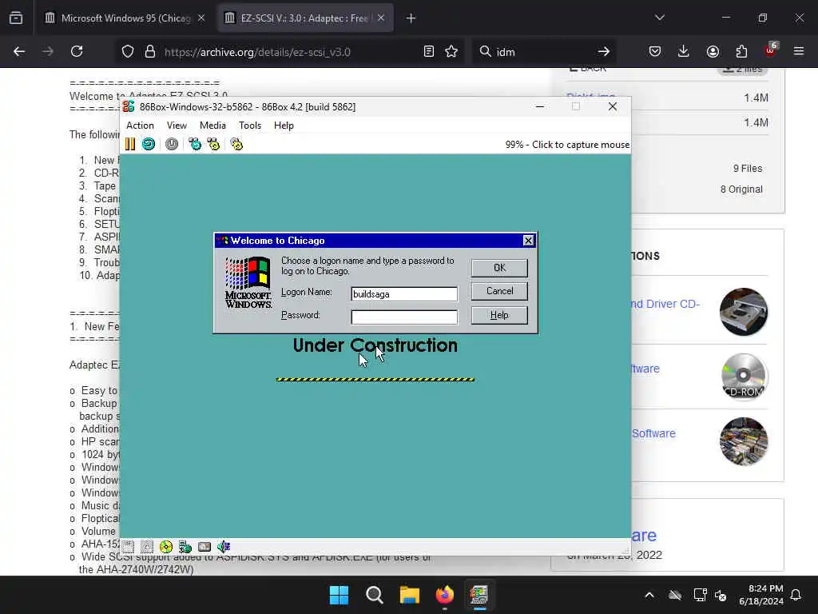This screenshot has width=818, height=614.
Task: Click the Software link on the archive.org page
Action: tap(653, 433)
